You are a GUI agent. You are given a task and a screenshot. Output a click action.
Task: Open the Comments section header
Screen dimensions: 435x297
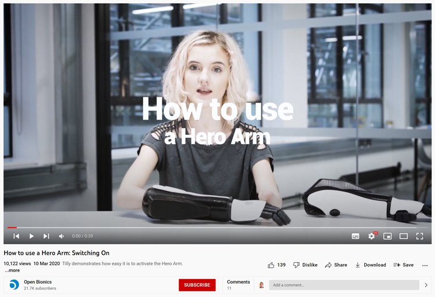(x=238, y=282)
